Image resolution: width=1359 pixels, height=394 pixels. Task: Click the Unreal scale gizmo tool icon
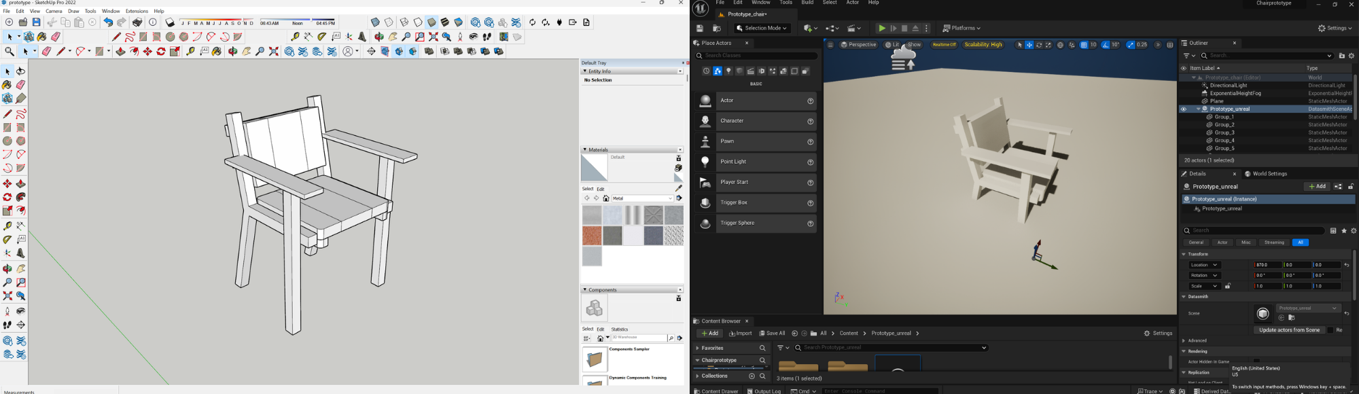(1048, 45)
